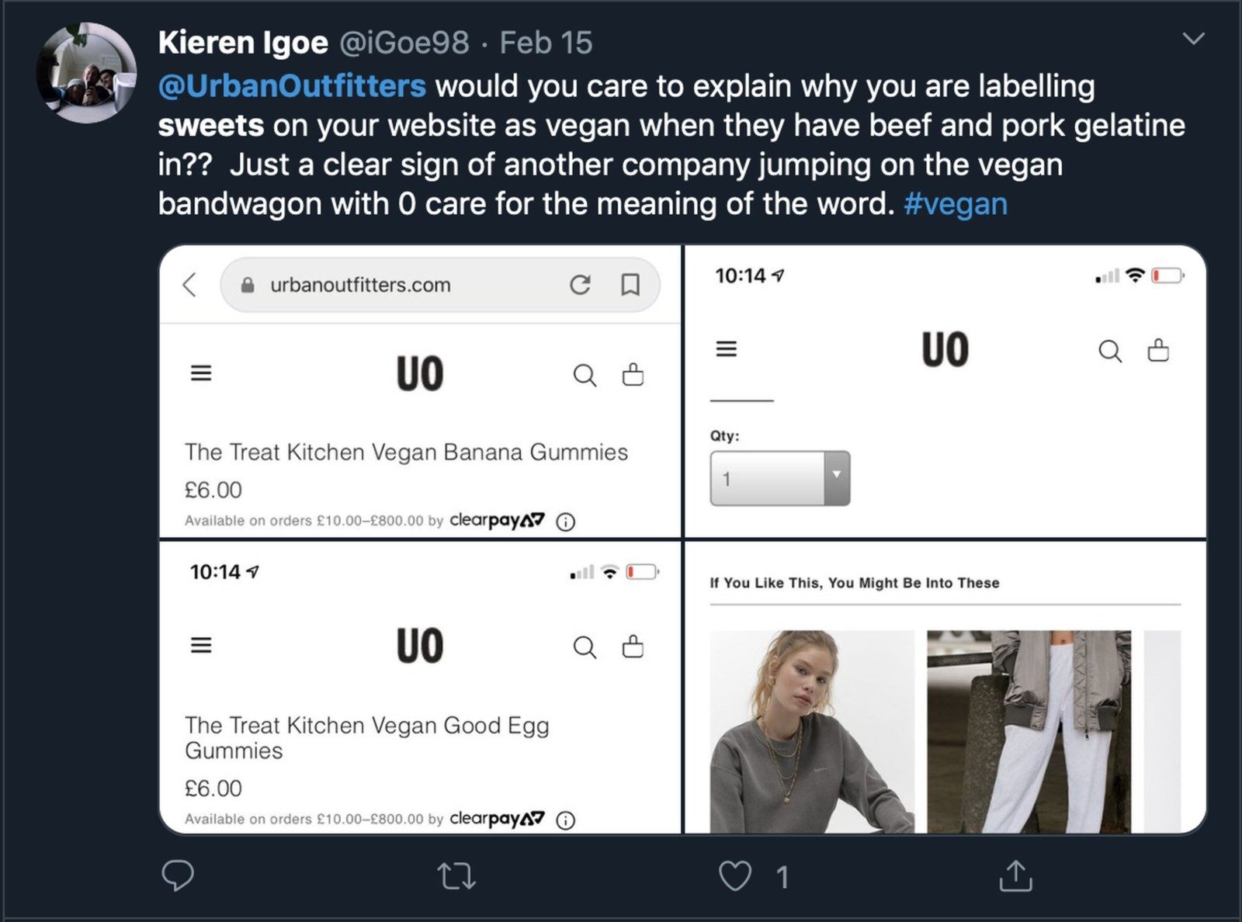1242x922 pixels.
Task: Like the tweet with the heart icon
Action: tap(734, 876)
